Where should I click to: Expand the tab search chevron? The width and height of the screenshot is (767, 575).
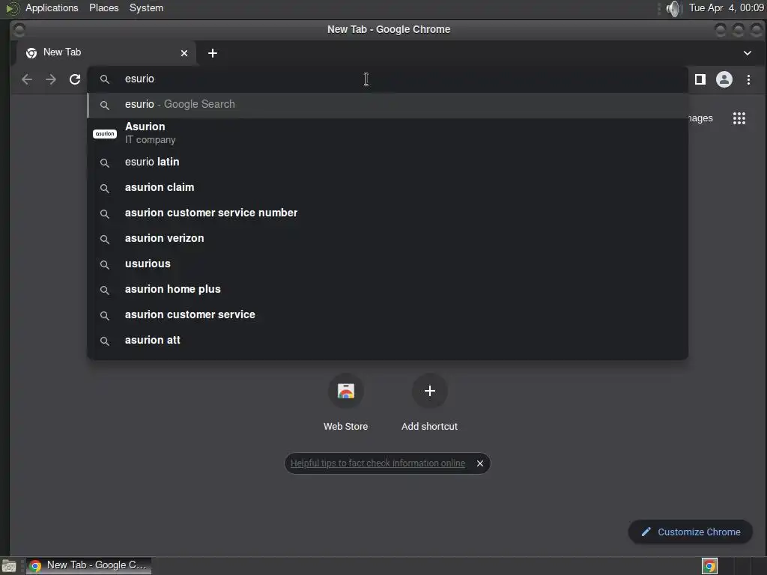point(747,53)
